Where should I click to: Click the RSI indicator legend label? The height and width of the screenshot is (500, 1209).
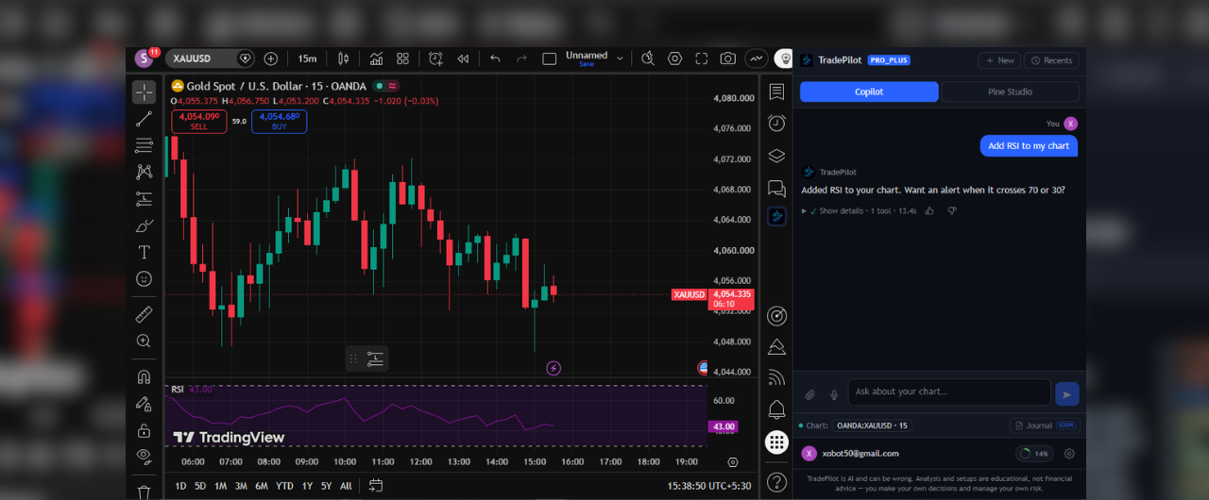coord(177,389)
